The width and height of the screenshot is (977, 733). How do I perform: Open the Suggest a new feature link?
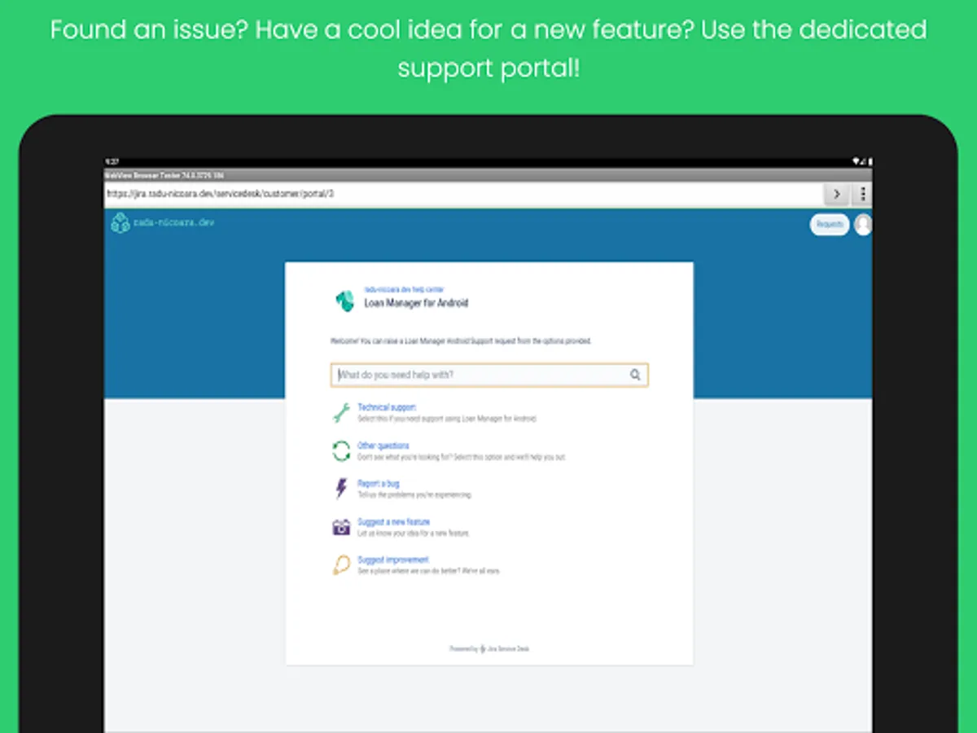point(394,522)
